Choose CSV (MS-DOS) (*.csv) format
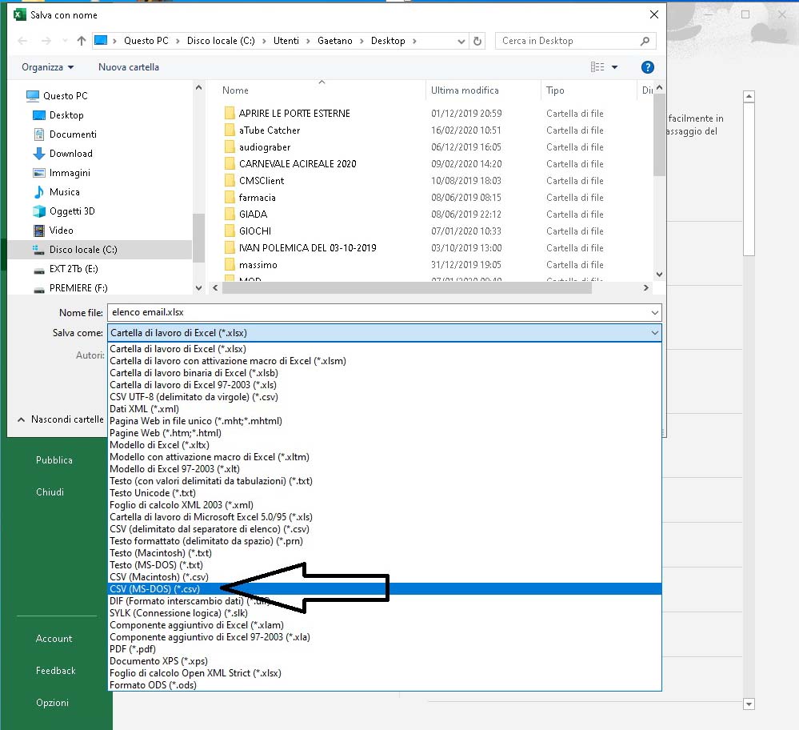 pyautogui.click(x=385, y=589)
